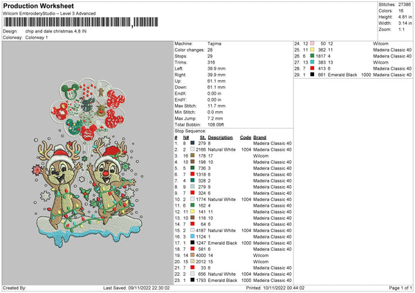The image size is (415, 293).
Task: Click the Zoom value '1:1'
Action: 401,29
